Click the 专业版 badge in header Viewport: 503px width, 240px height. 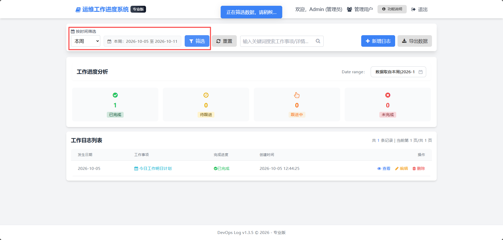pyautogui.click(x=138, y=9)
